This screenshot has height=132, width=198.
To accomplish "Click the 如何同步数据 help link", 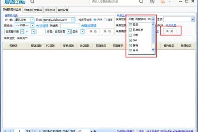I will click(x=125, y=131).
